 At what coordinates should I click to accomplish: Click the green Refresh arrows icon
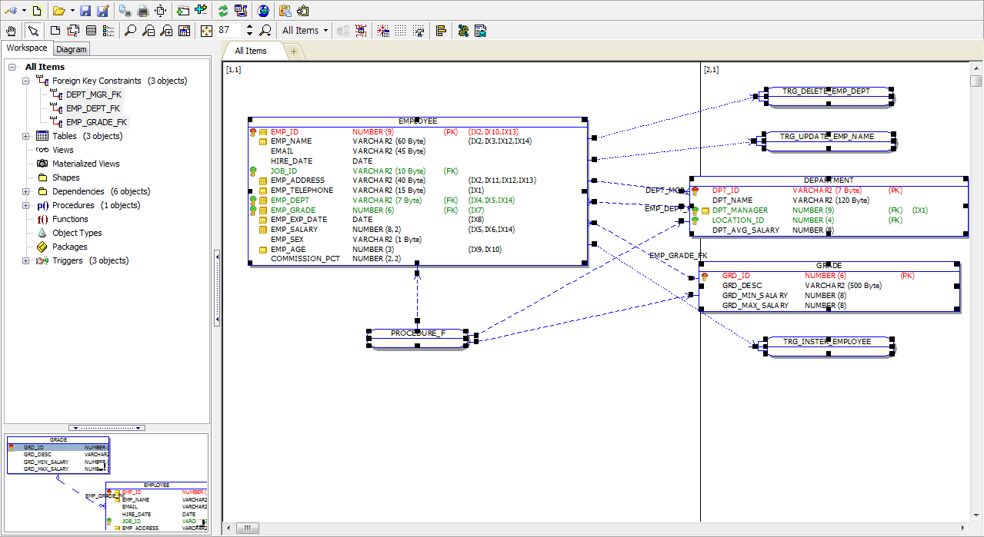[x=222, y=11]
